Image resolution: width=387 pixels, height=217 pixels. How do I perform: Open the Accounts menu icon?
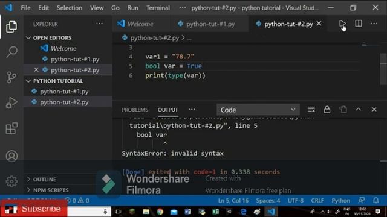(11, 156)
